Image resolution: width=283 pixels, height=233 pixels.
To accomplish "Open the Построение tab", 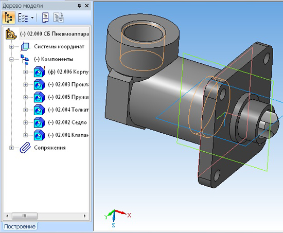I will click(x=20, y=226).
